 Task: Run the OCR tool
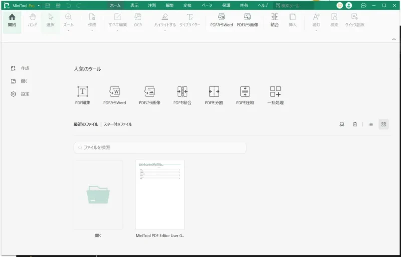(x=138, y=20)
